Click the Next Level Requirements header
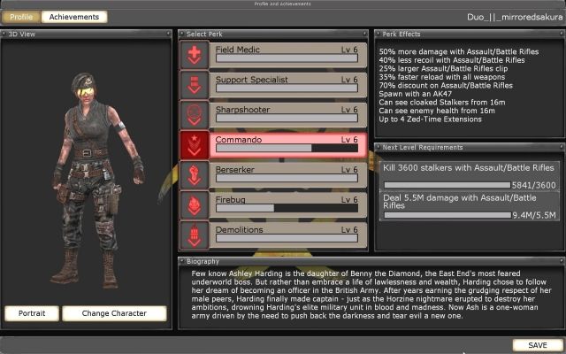This screenshot has height=354, width=566. click(x=470, y=148)
